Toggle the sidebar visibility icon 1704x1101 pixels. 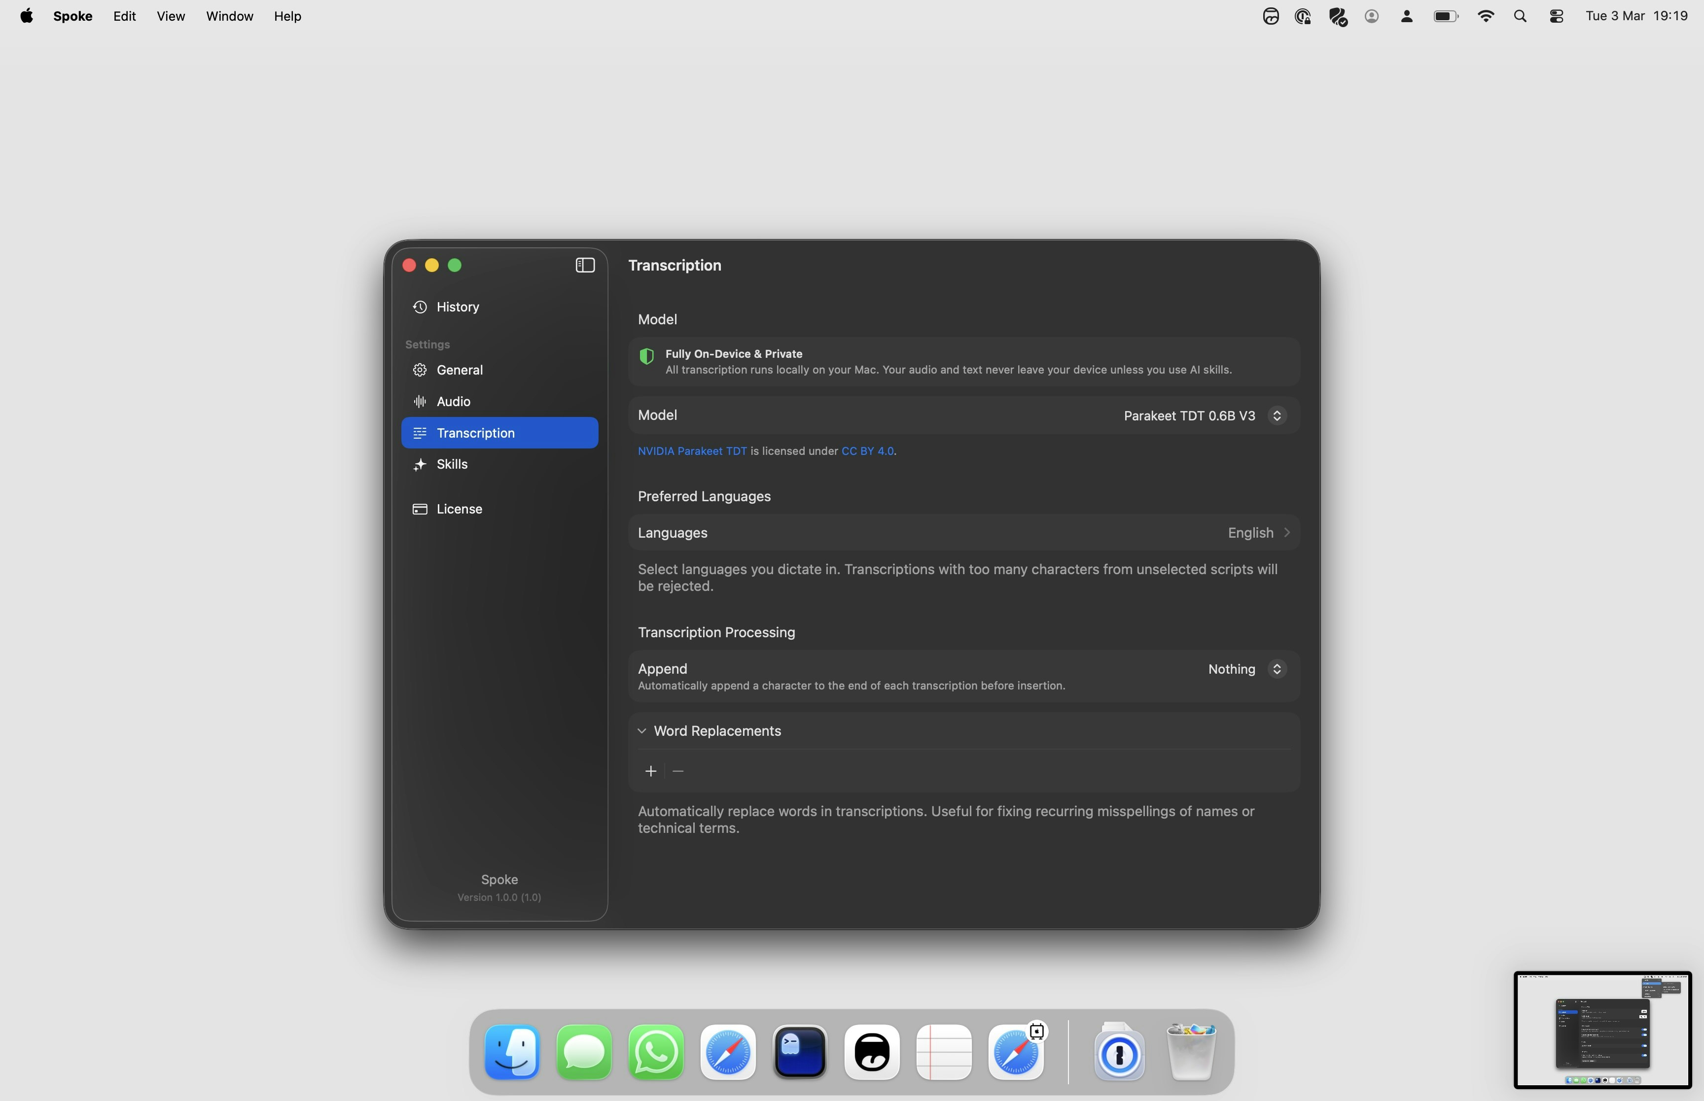pos(585,265)
